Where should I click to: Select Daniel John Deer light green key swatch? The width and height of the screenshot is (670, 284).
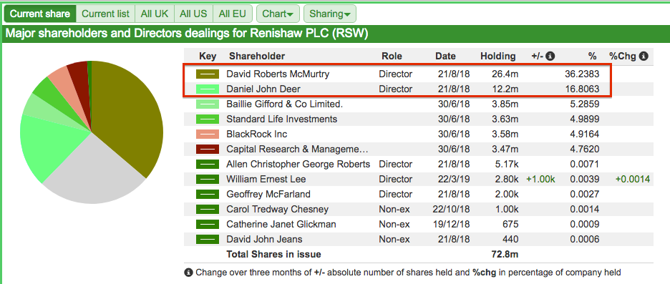[x=208, y=89]
